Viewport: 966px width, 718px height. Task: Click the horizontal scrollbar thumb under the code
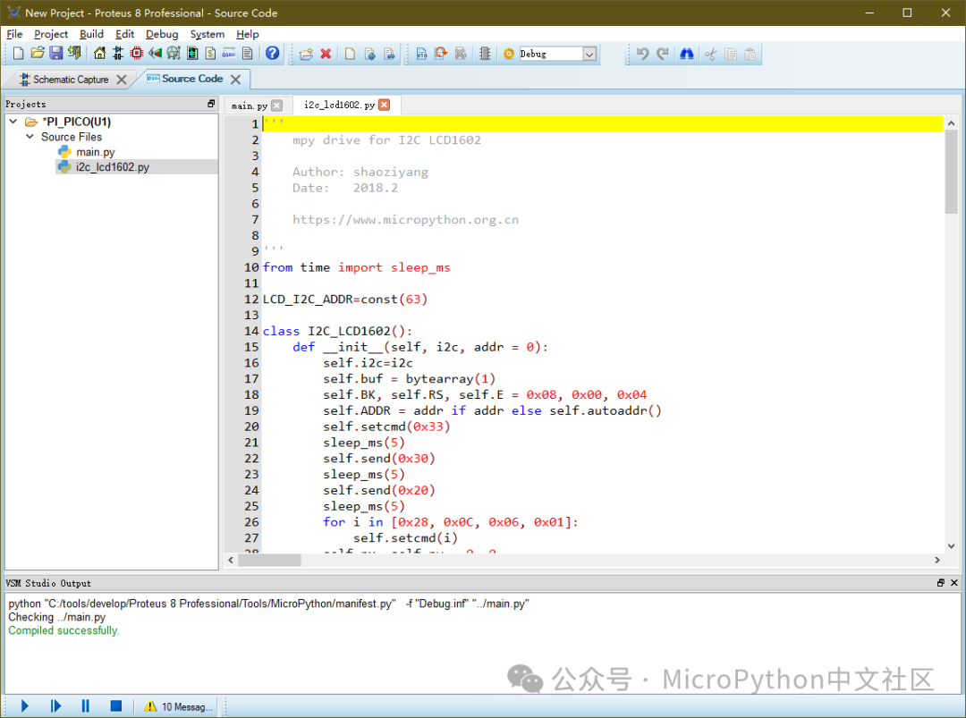270,560
